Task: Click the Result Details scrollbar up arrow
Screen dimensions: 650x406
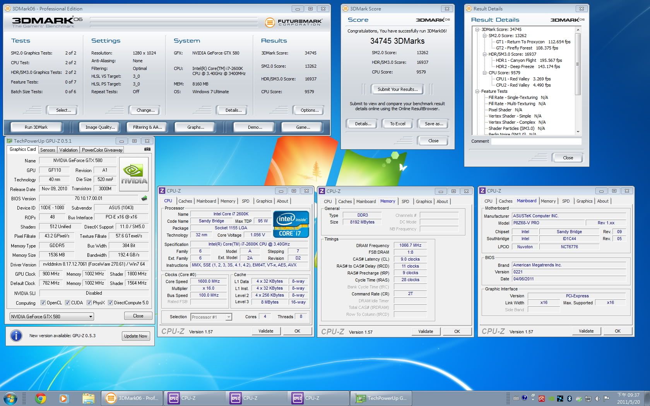Action: click(578, 30)
